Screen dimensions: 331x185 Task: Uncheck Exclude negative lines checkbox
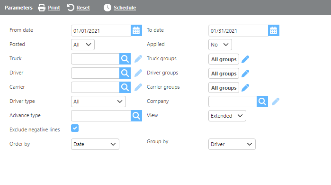(x=75, y=128)
